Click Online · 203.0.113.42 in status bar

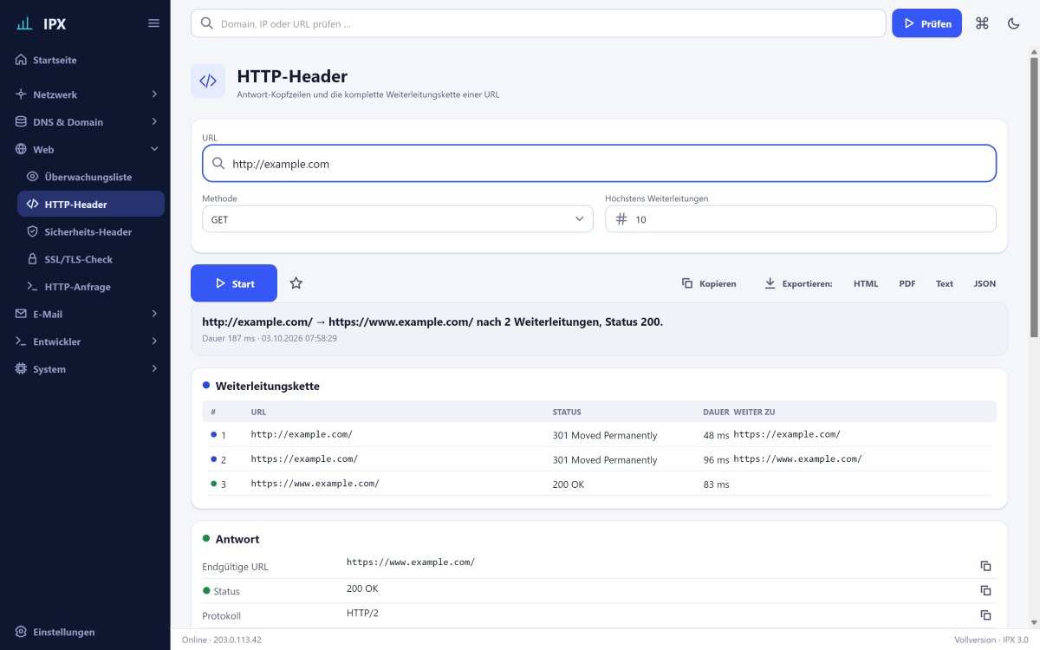point(222,640)
